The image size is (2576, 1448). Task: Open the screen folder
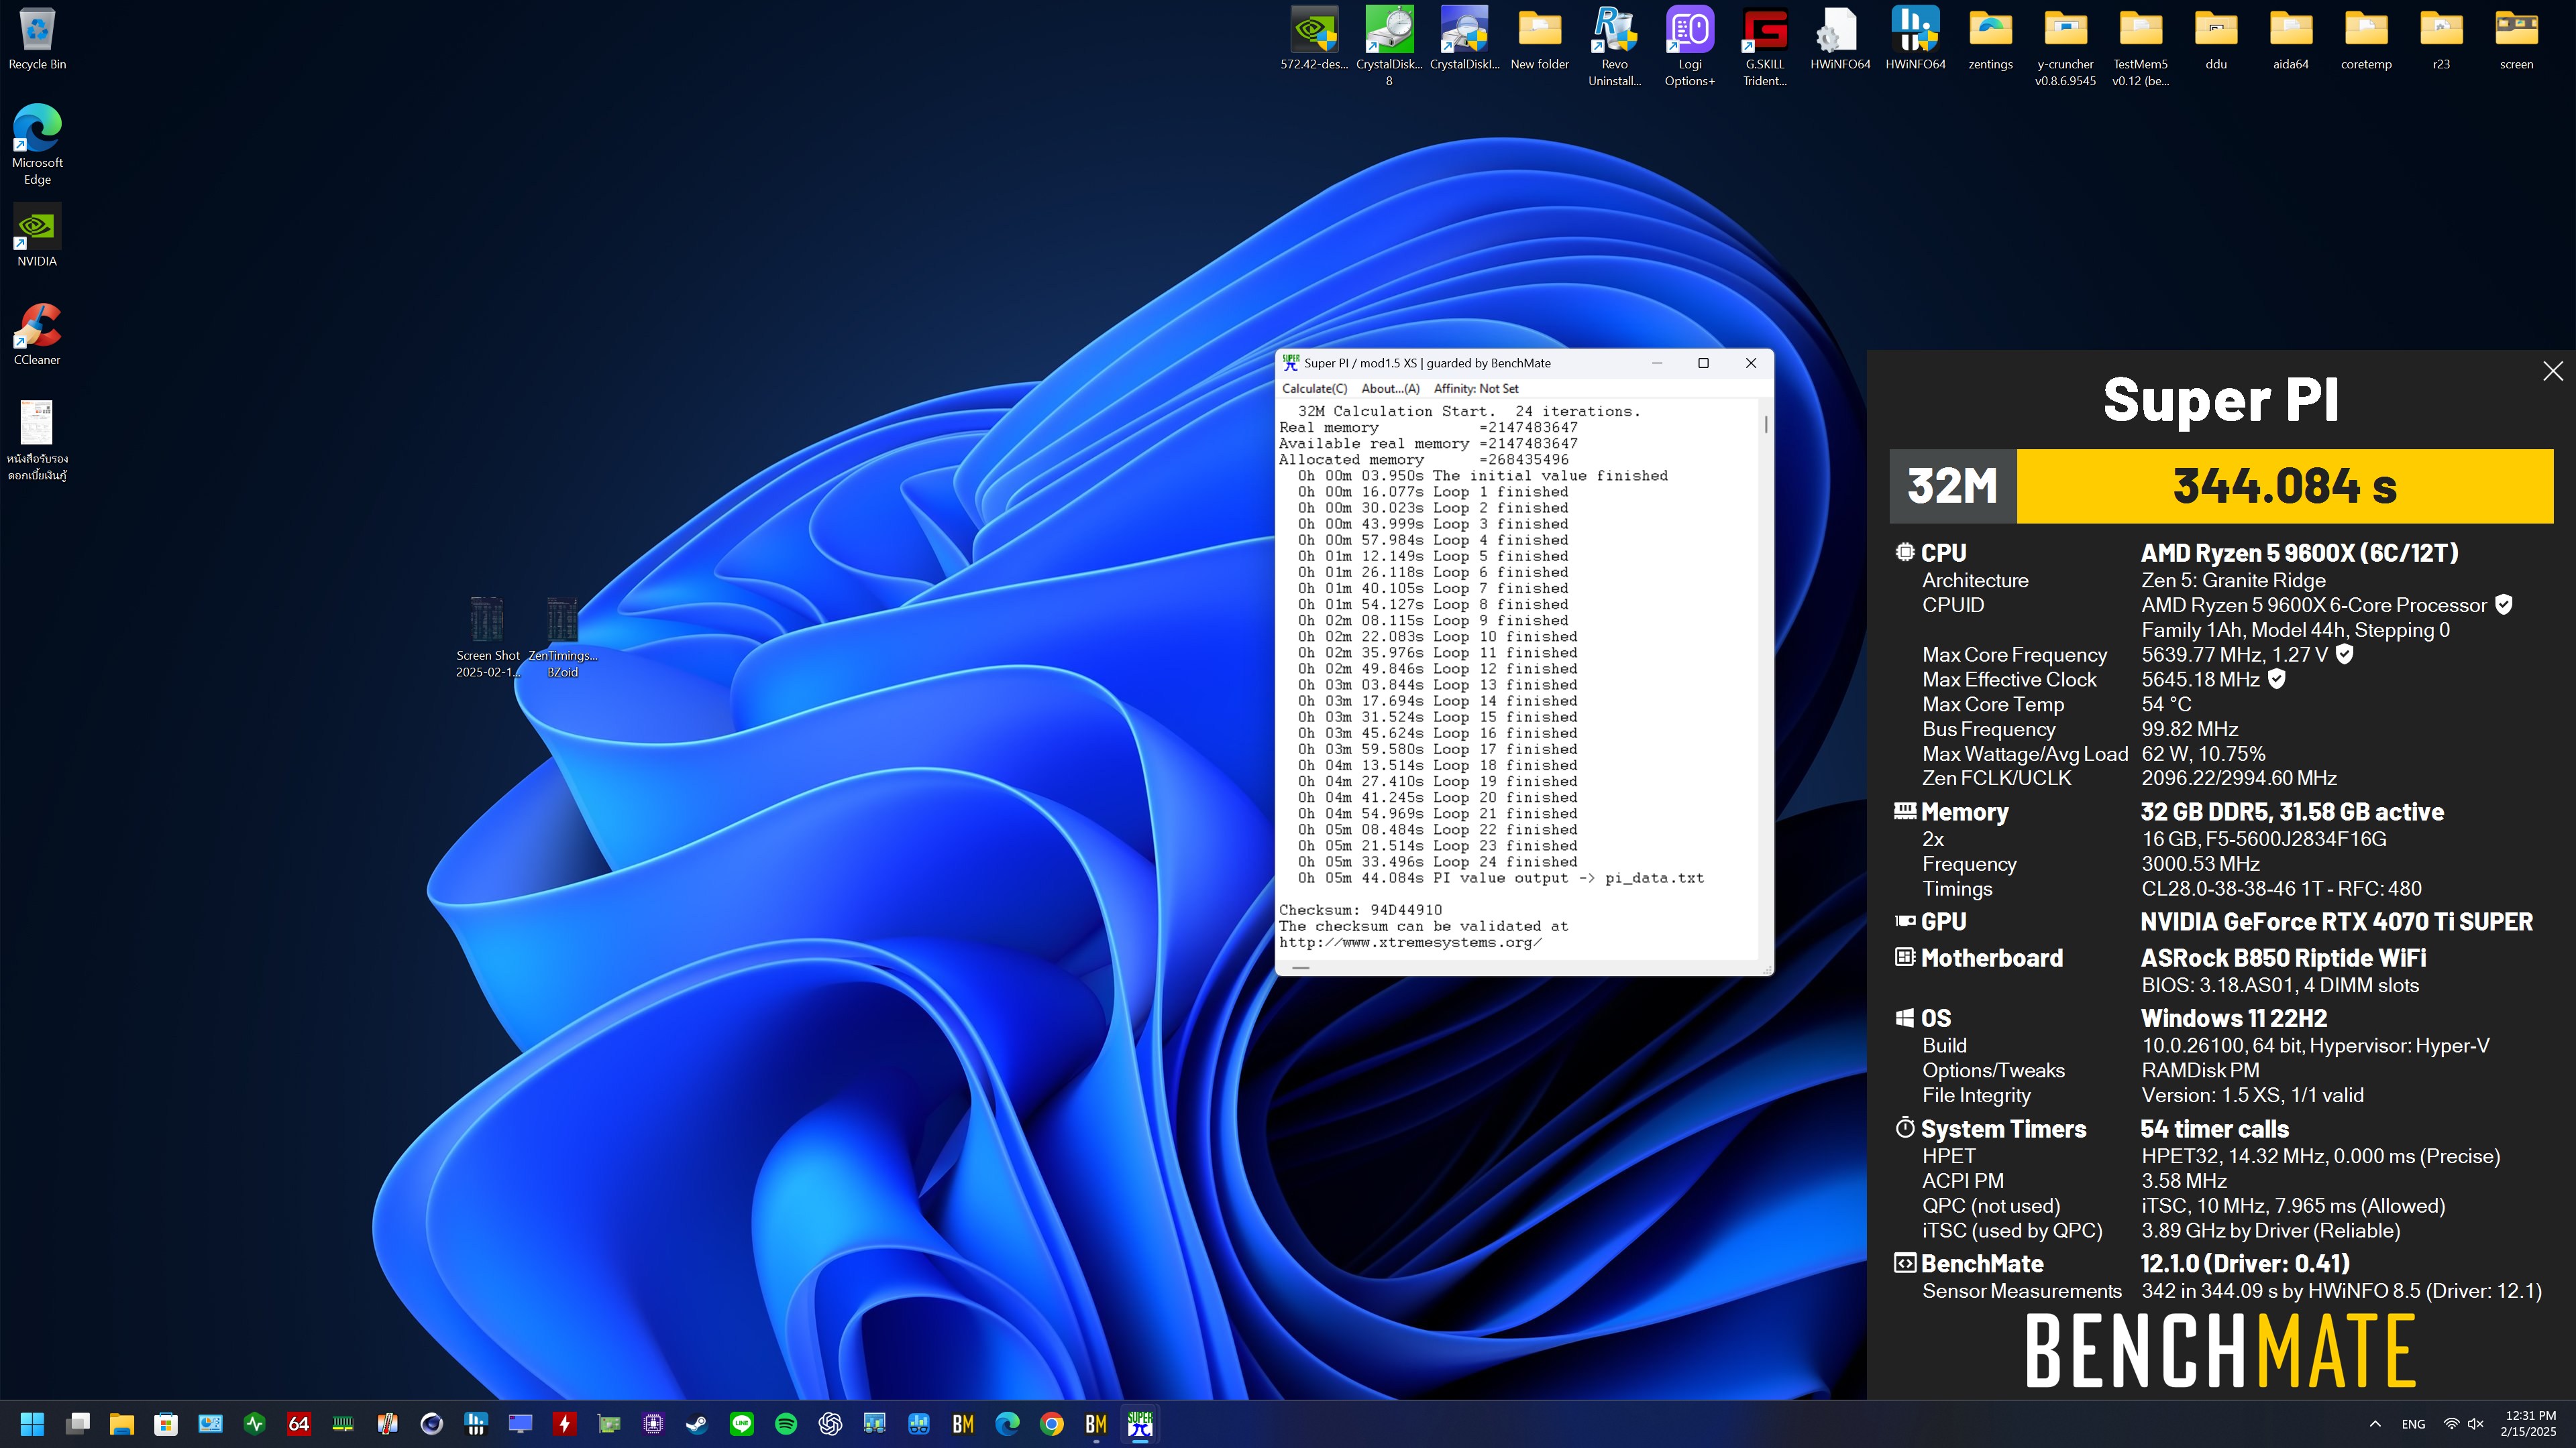point(2516,39)
